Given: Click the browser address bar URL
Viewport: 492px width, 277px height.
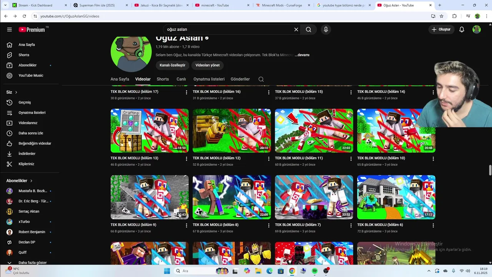Looking at the screenshot, I should pos(70,16).
